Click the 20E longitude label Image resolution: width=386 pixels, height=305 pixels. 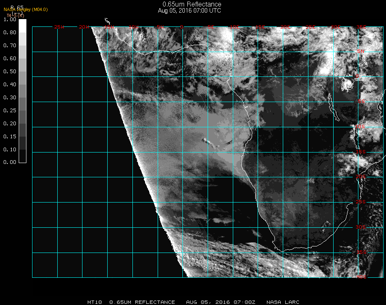285,27
